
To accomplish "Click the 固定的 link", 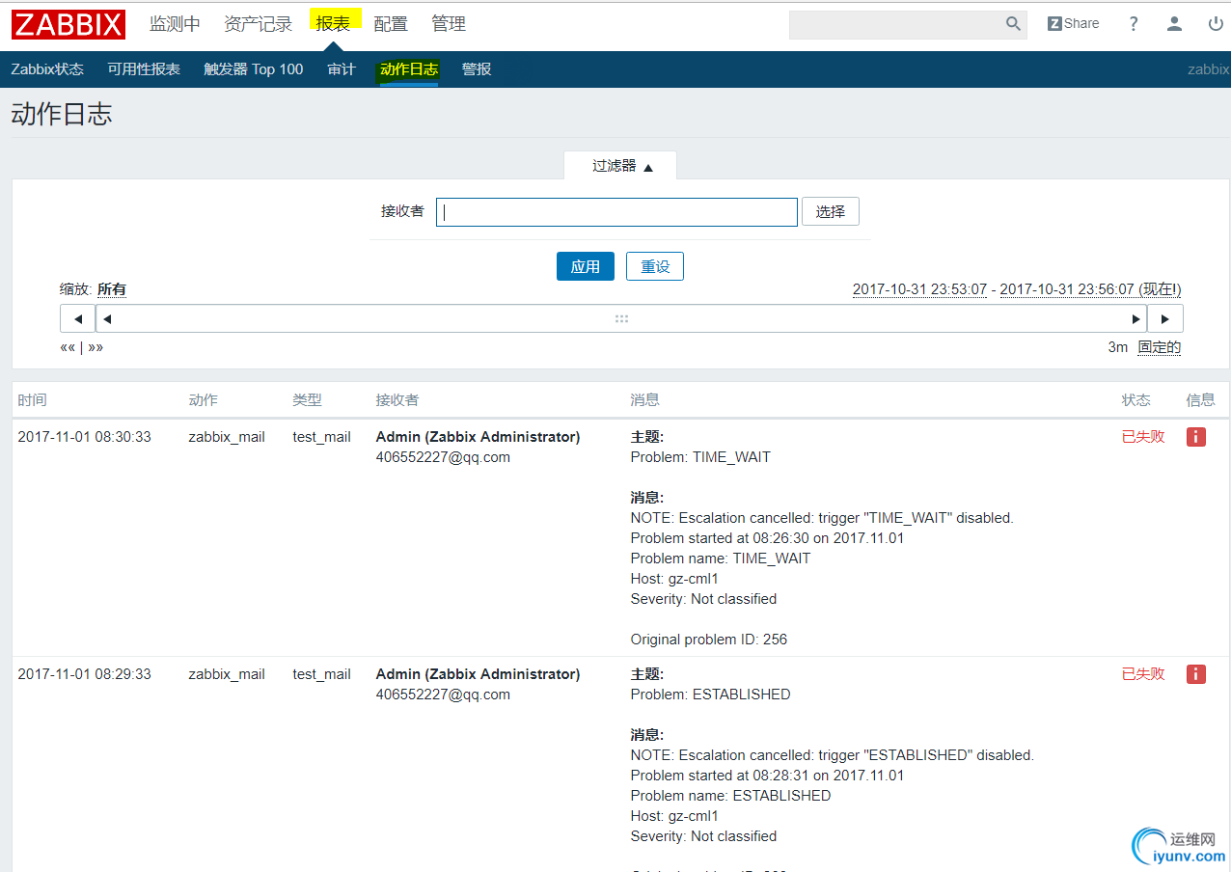I will pos(1160,347).
